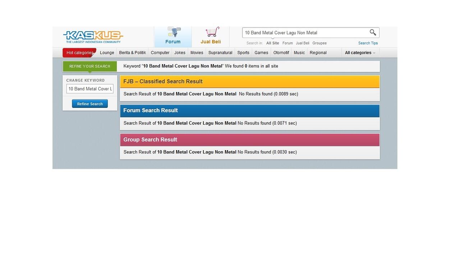460x258 pixels.
Task: Expand the All categories dropdown
Action: click(360, 53)
